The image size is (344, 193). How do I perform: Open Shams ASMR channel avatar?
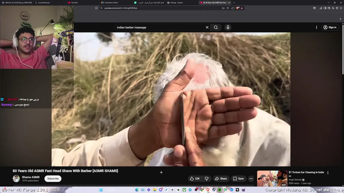(x=16, y=179)
